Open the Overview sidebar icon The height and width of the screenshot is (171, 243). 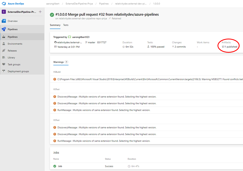[4, 21]
